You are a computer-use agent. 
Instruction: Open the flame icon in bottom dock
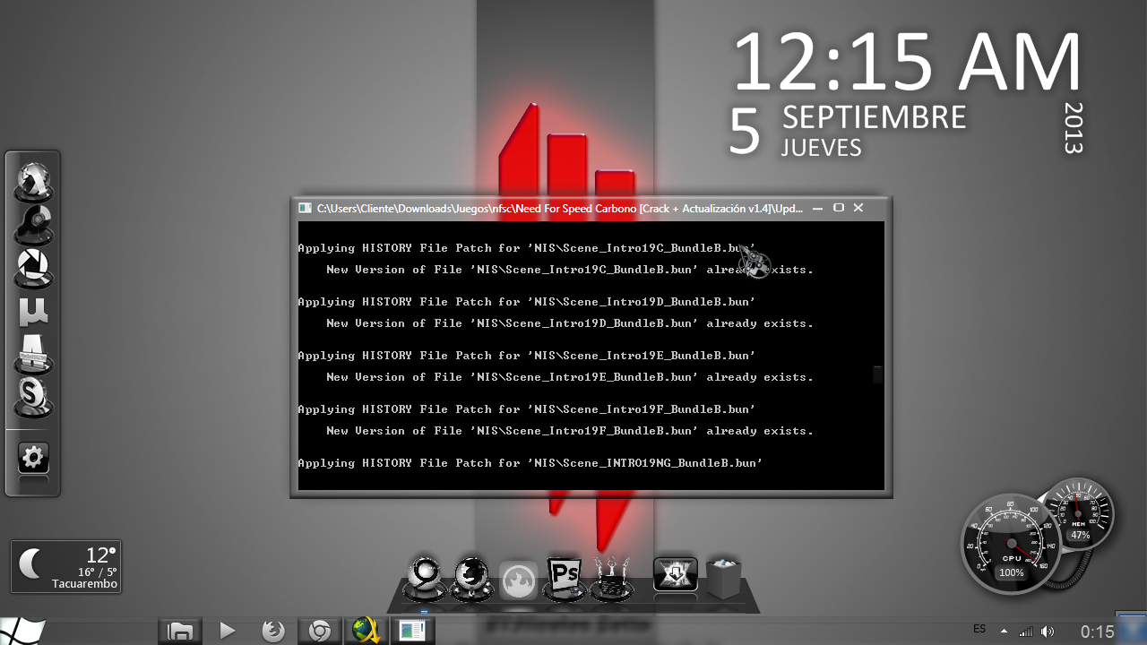click(518, 580)
